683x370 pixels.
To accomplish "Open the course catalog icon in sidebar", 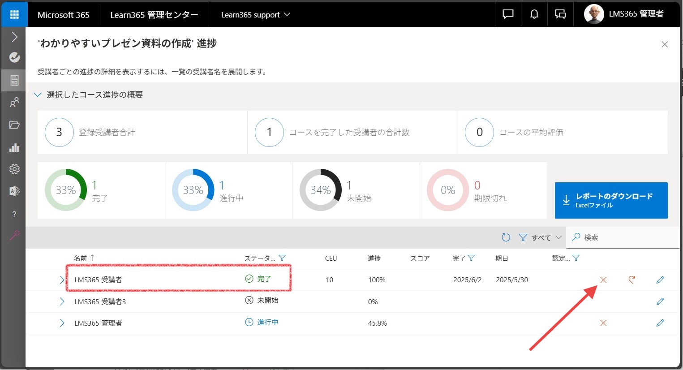I will (x=14, y=81).
